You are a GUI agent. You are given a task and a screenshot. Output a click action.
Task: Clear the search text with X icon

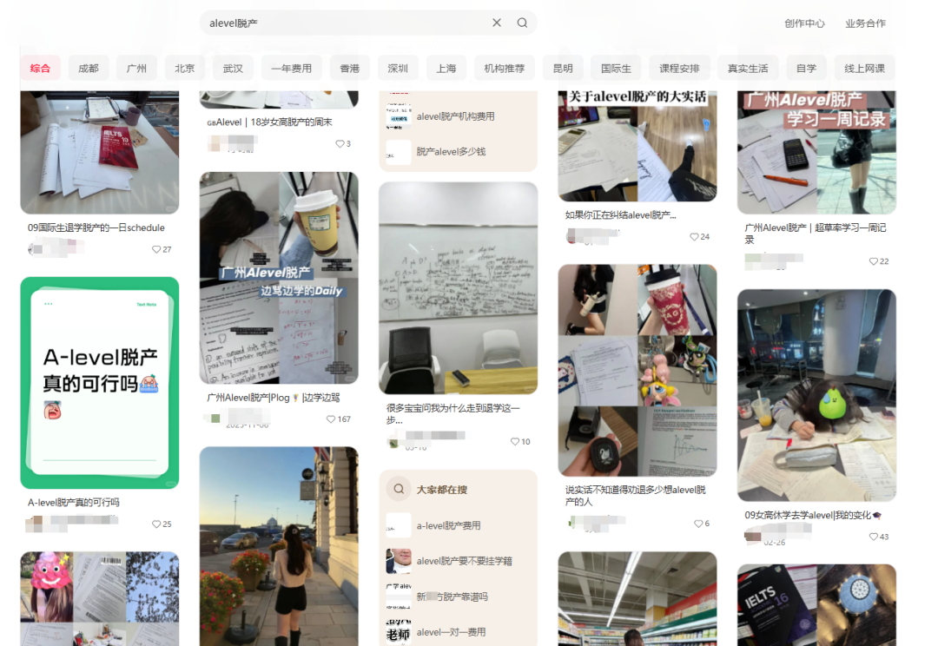click(x=497, y=23)
